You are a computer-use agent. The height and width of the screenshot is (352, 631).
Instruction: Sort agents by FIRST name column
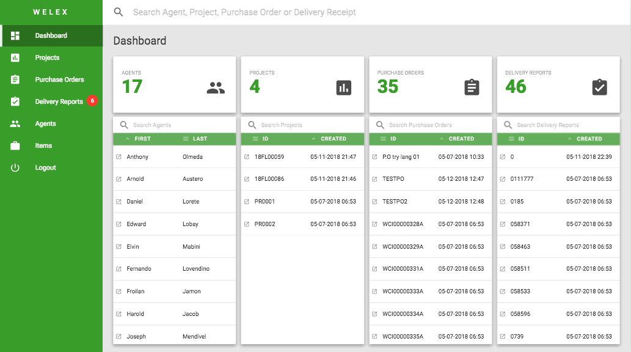[138, 139]
